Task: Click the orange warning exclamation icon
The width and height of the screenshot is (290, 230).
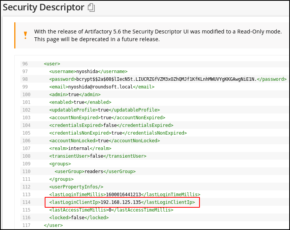Action: point(25,35)
